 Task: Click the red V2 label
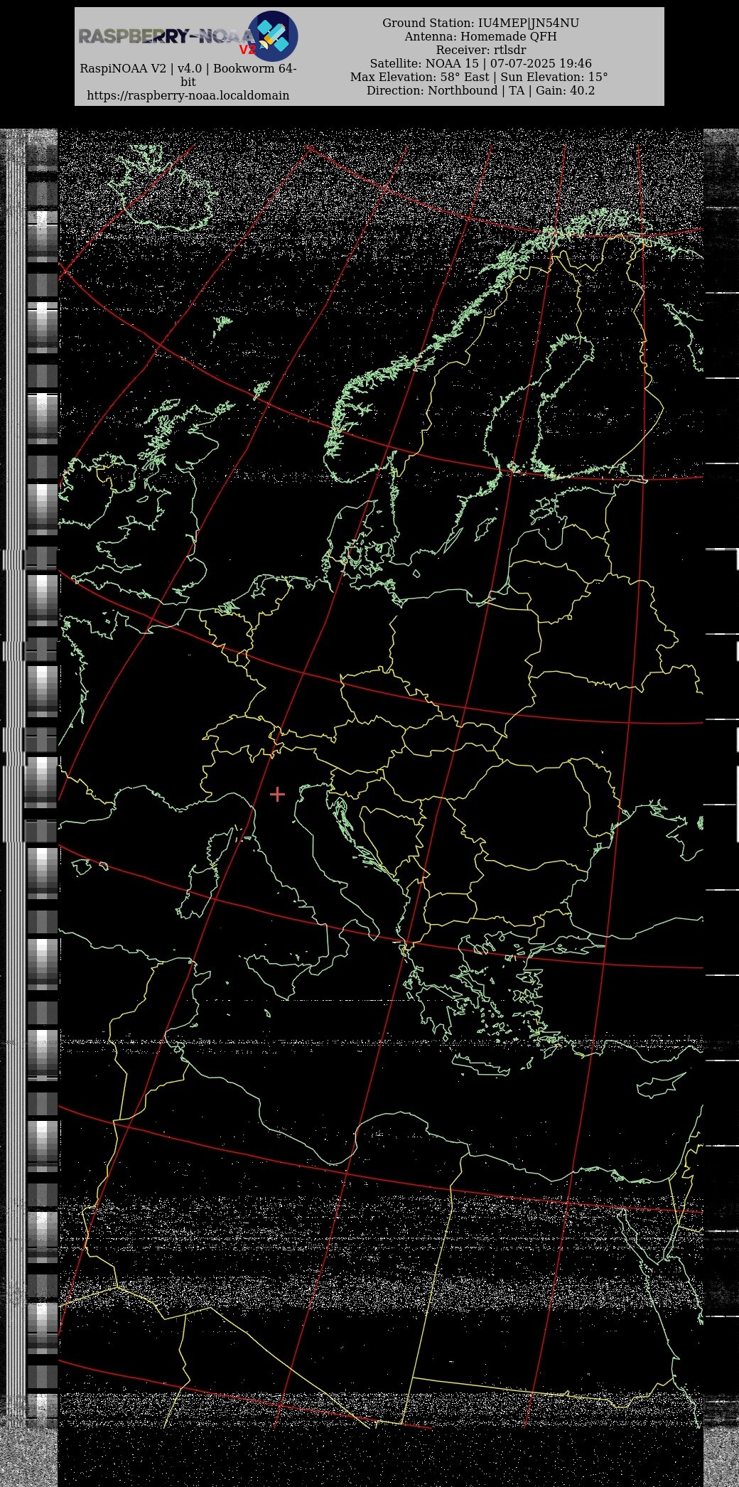[247, 50]
